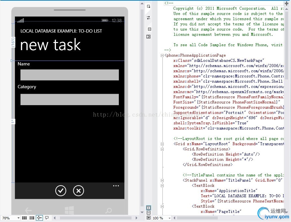This screenshot has width=291, height=222.
Task: Click the cancel X app bar button
Action: pyautogui.click(x=78, y=191)
